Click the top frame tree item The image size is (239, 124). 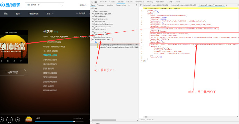96,9
